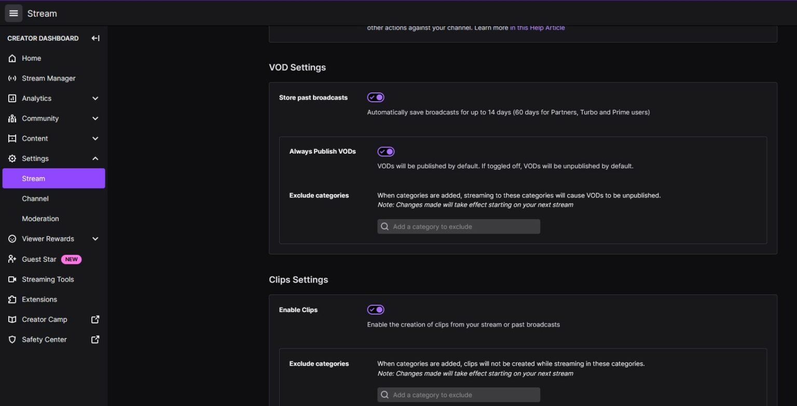Open the Help Article link

pos(537,28)
